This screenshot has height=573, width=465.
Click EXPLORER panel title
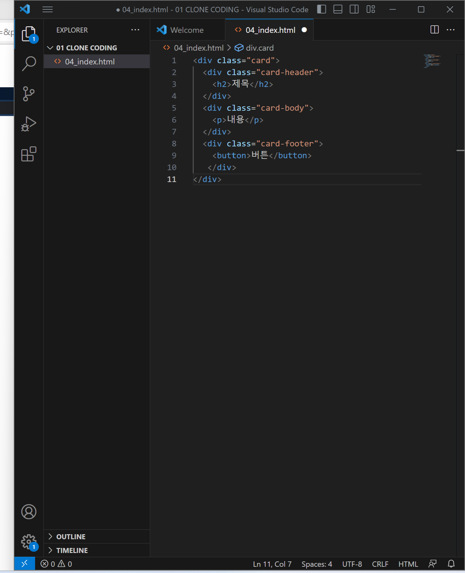click(72, 30)
